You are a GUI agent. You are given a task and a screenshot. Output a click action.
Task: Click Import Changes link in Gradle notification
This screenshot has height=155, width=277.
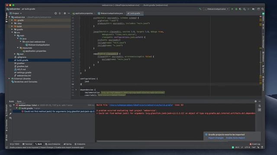216,138
